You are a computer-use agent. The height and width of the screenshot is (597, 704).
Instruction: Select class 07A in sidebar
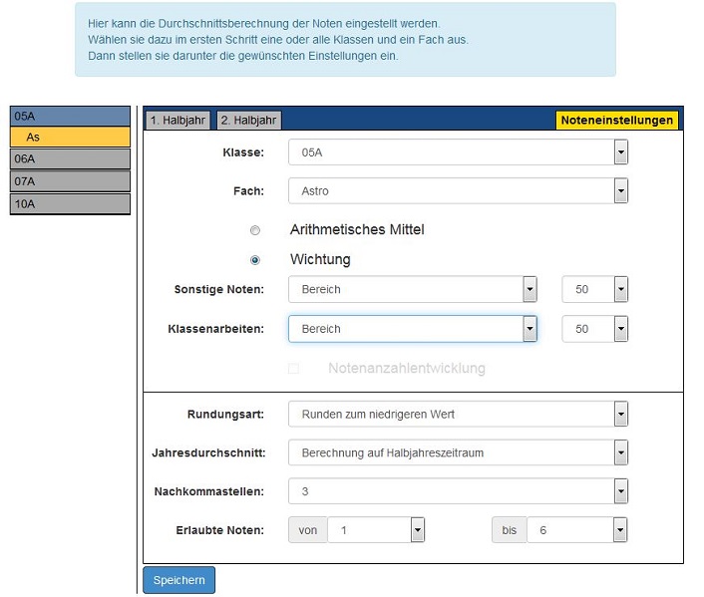coord(70,181)
